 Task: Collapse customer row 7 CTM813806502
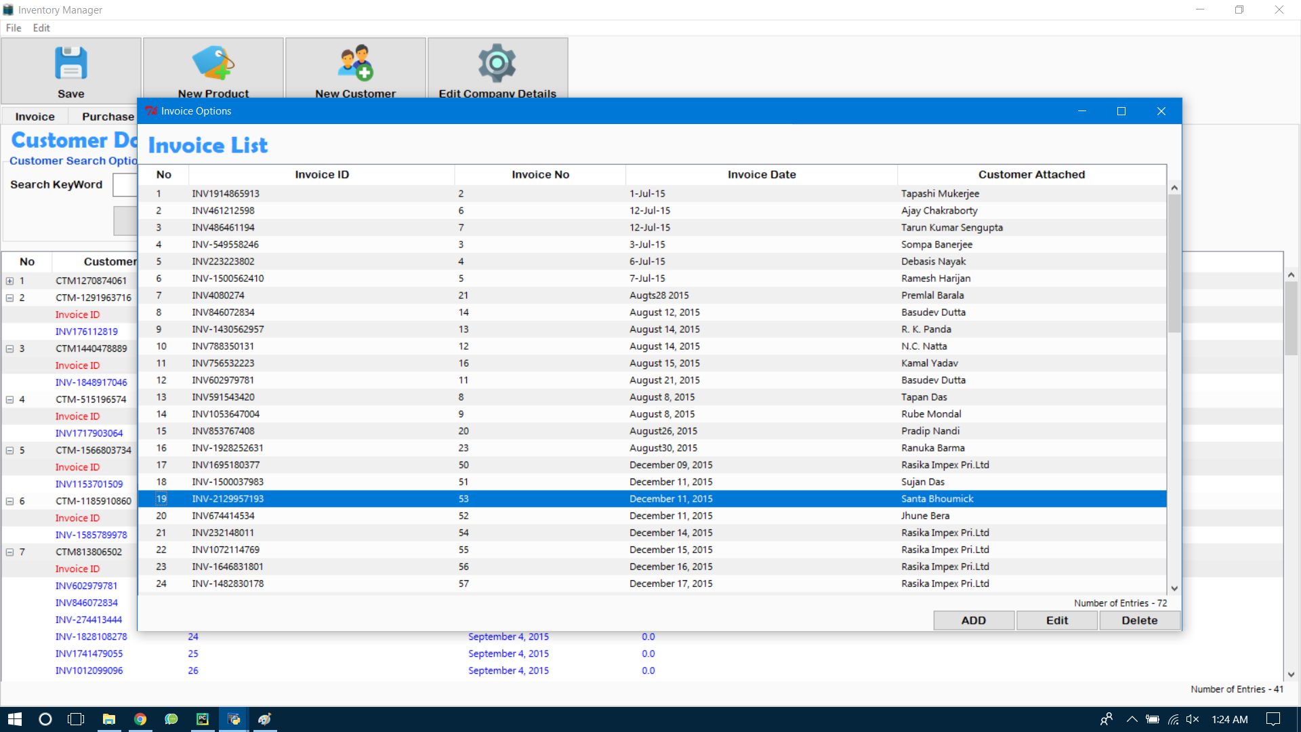pos(10,552)
